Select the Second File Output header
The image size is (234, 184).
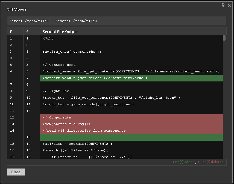click(60, 32)
